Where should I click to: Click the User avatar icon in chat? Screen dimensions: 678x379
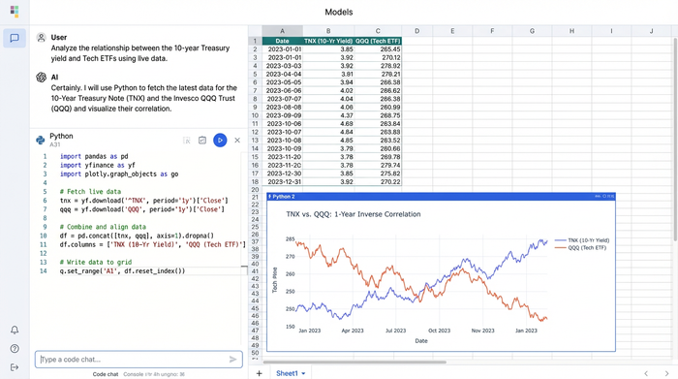[x=41, y=38]
